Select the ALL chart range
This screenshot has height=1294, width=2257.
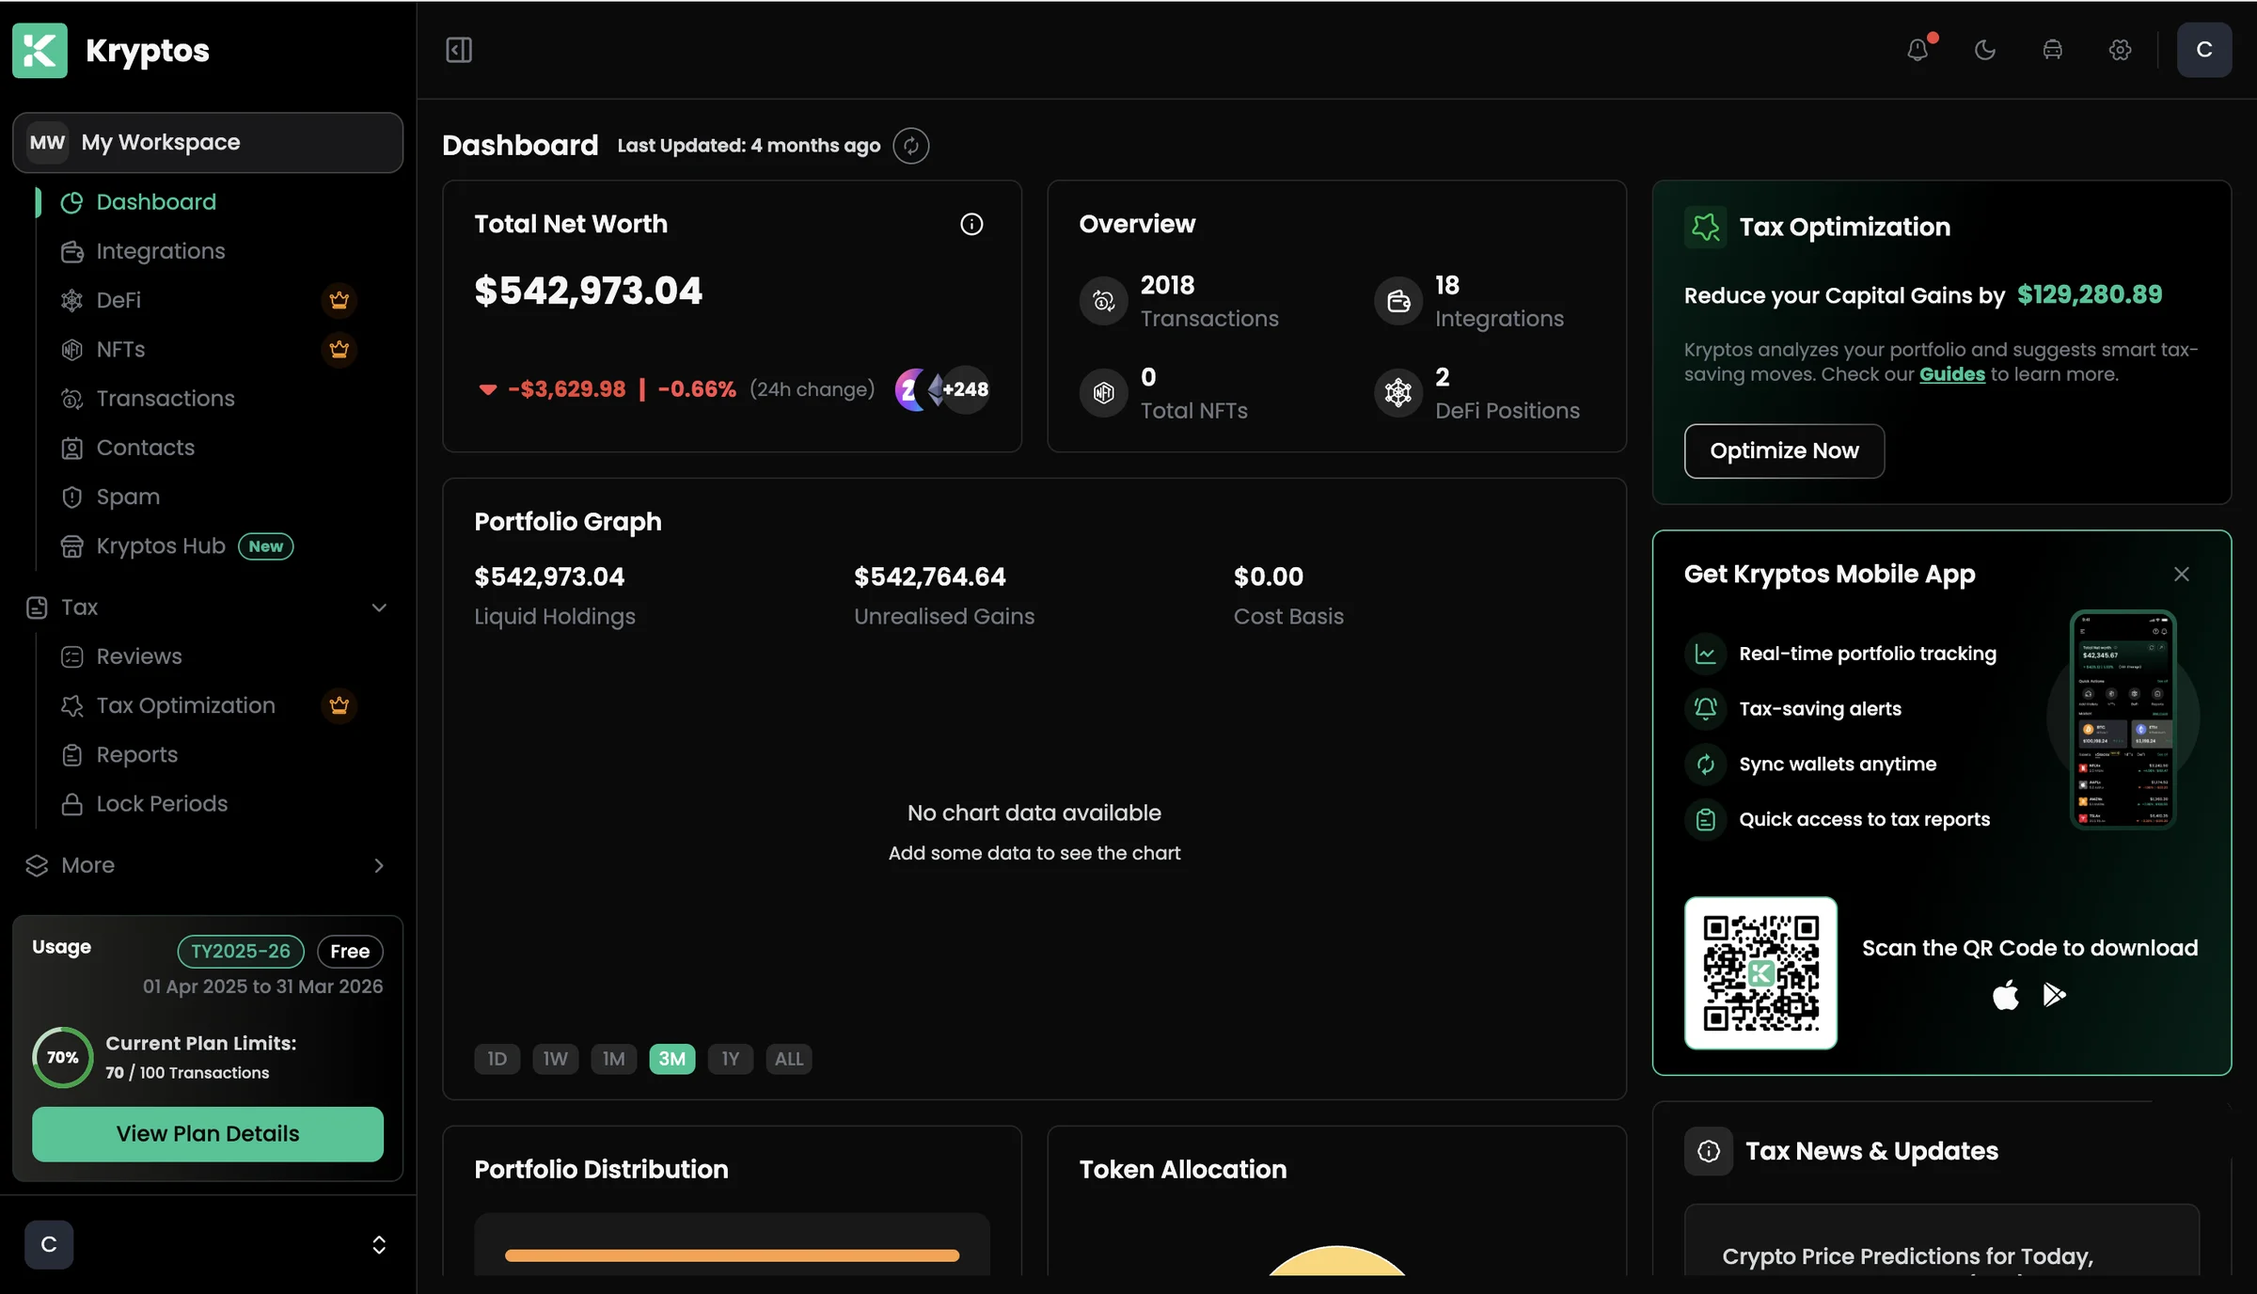(789, 1059)
